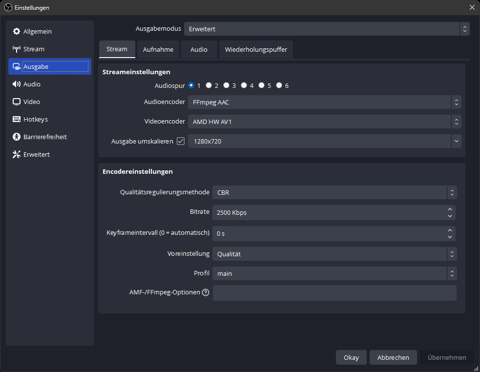Click the window resize grip corner
Image resolution: width=480 pixels, height=372 pixels.
(x=476, y=369)
